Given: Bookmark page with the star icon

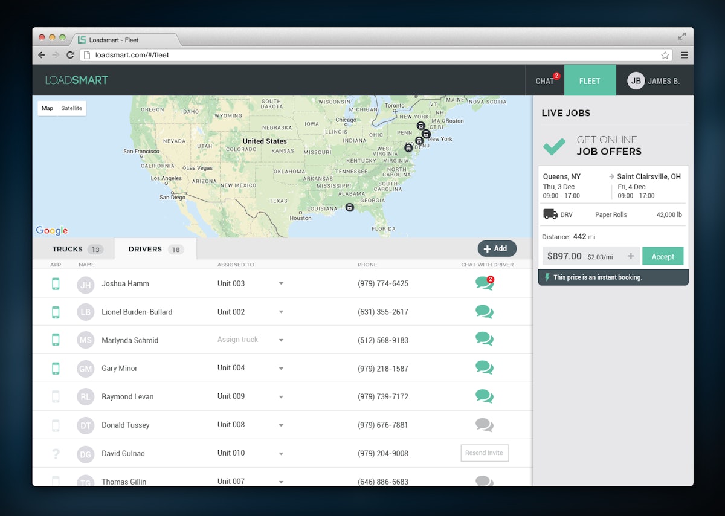Looking at the screenshot, I should tap(665, 55).
